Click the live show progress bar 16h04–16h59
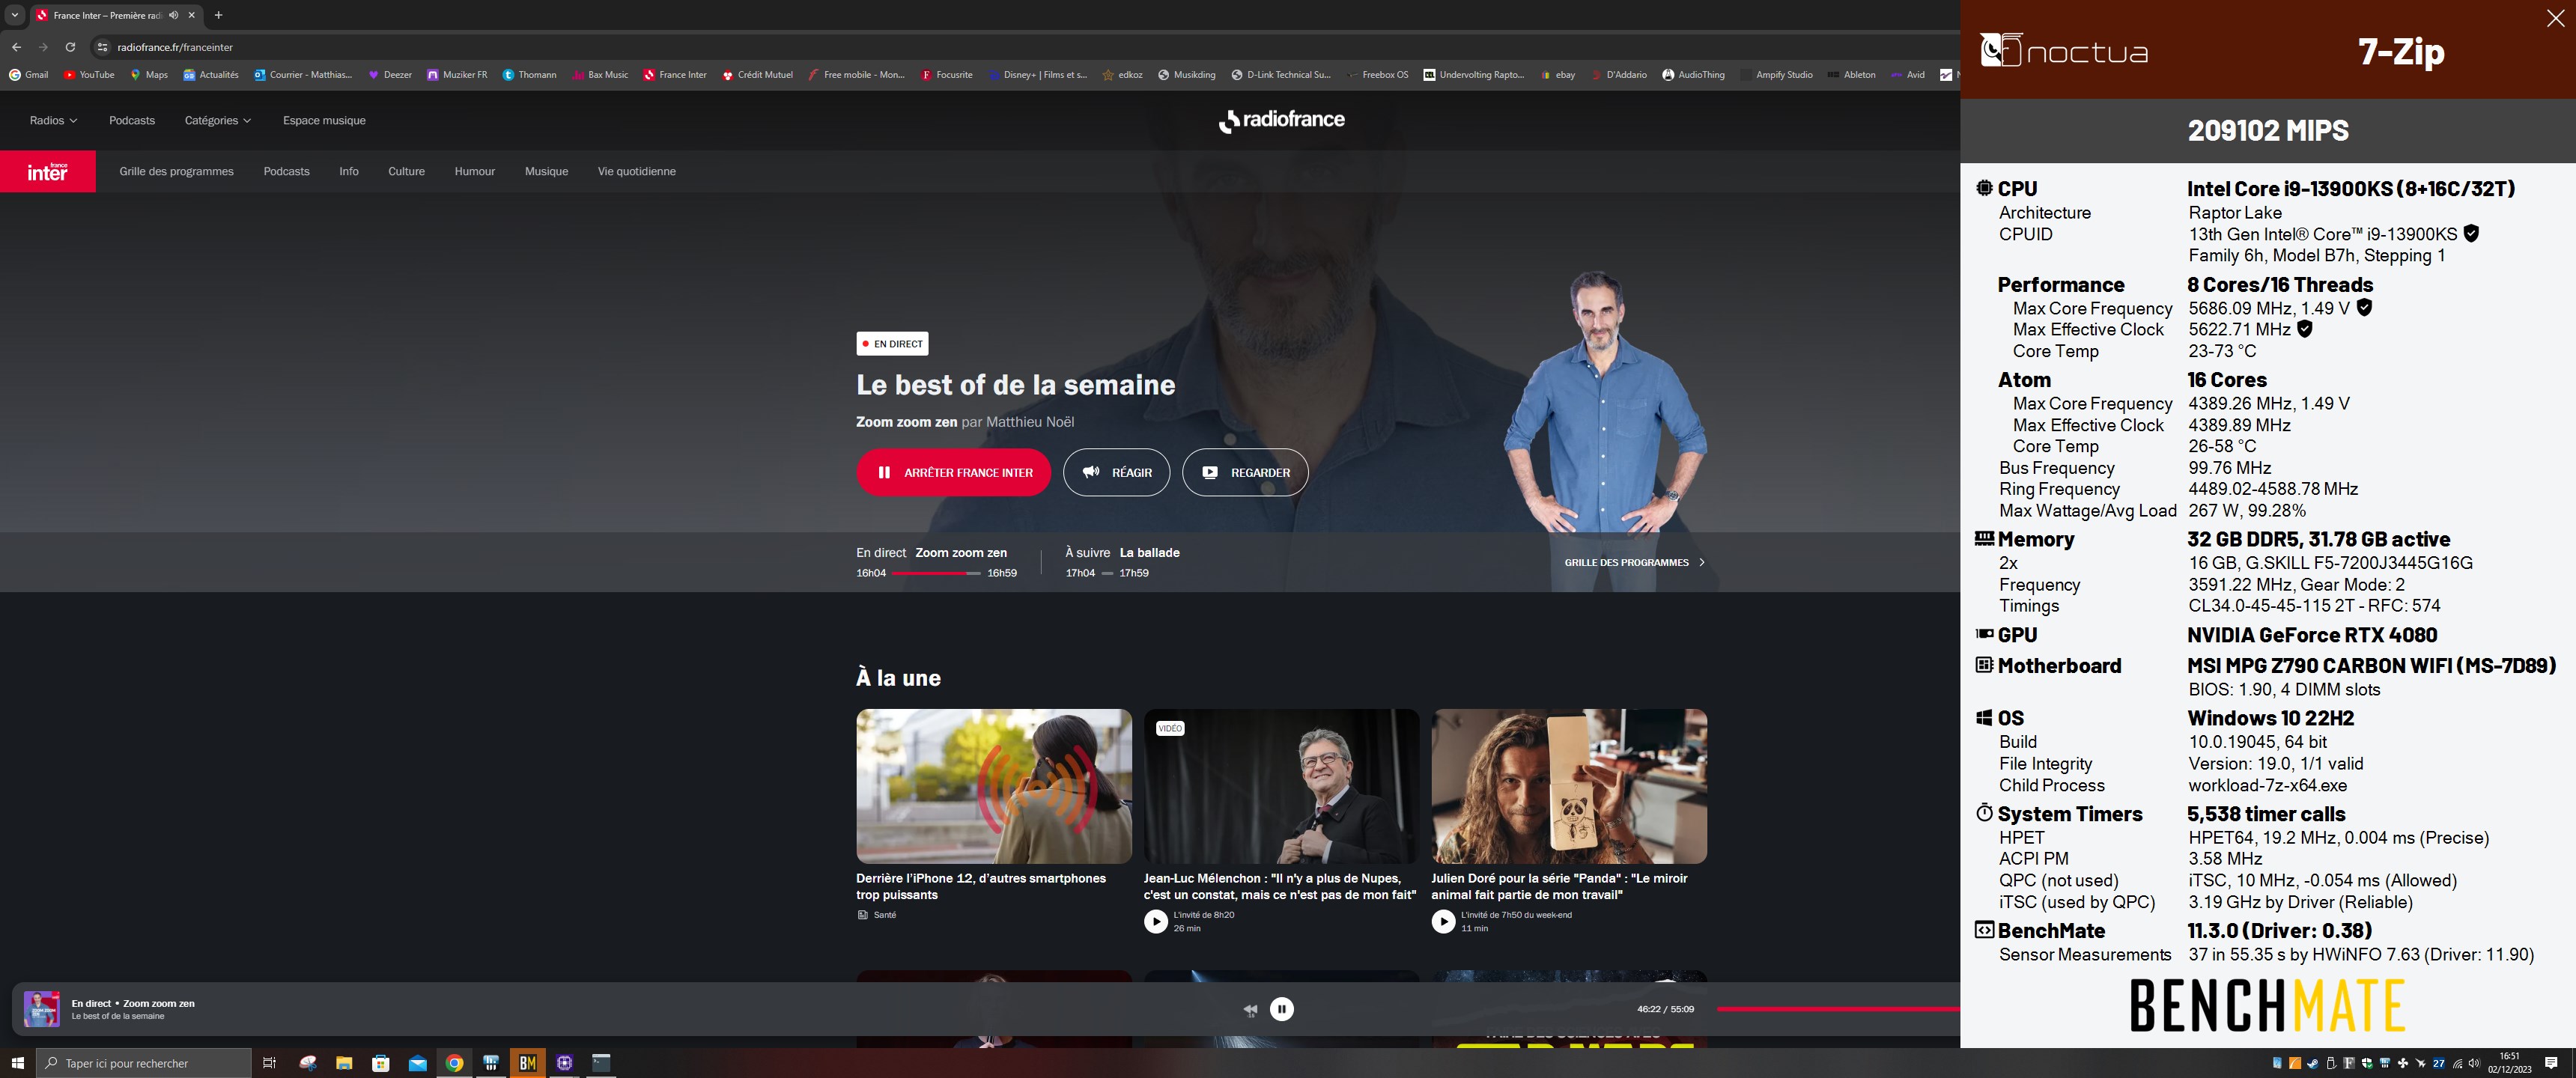 click(x=936, y=573)
